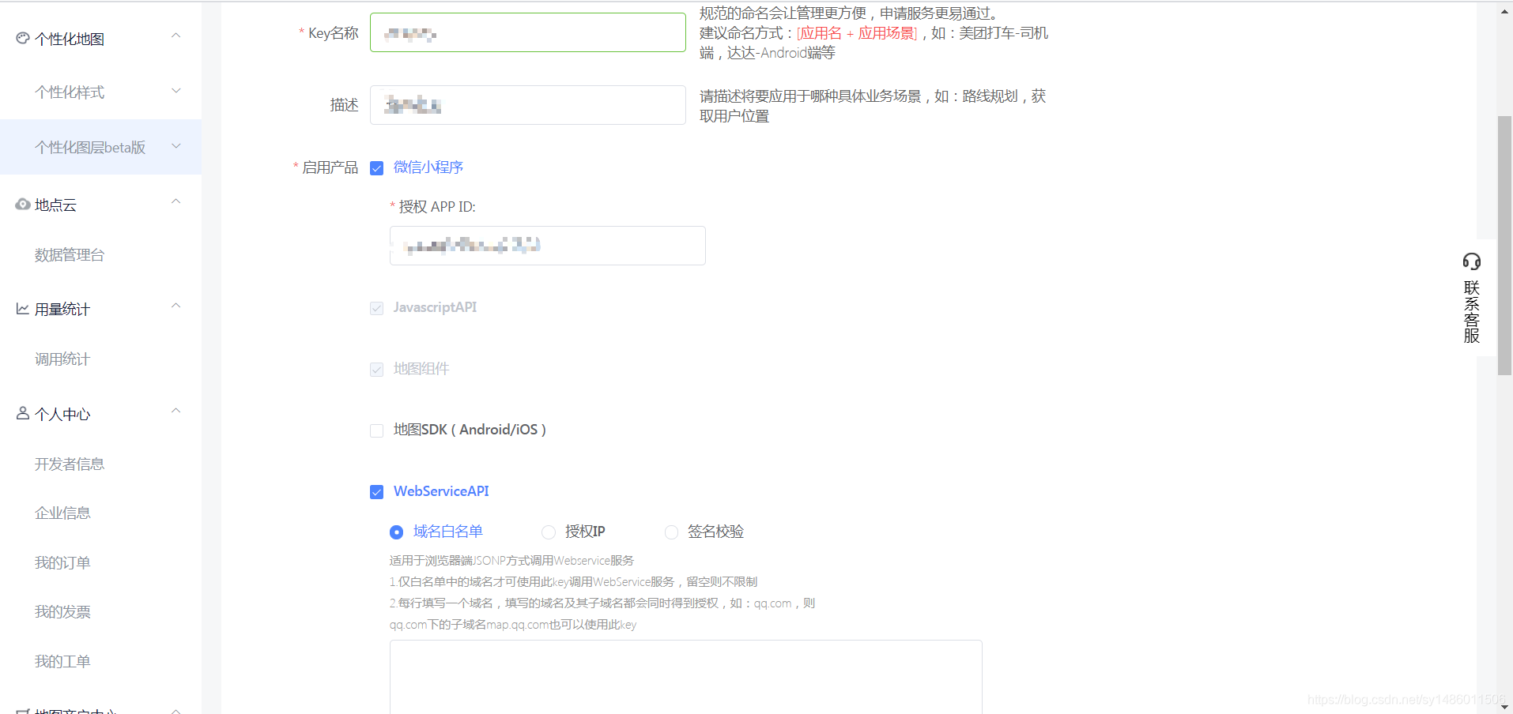Open 企业信息 from the left menu

[x=62, y=512]
